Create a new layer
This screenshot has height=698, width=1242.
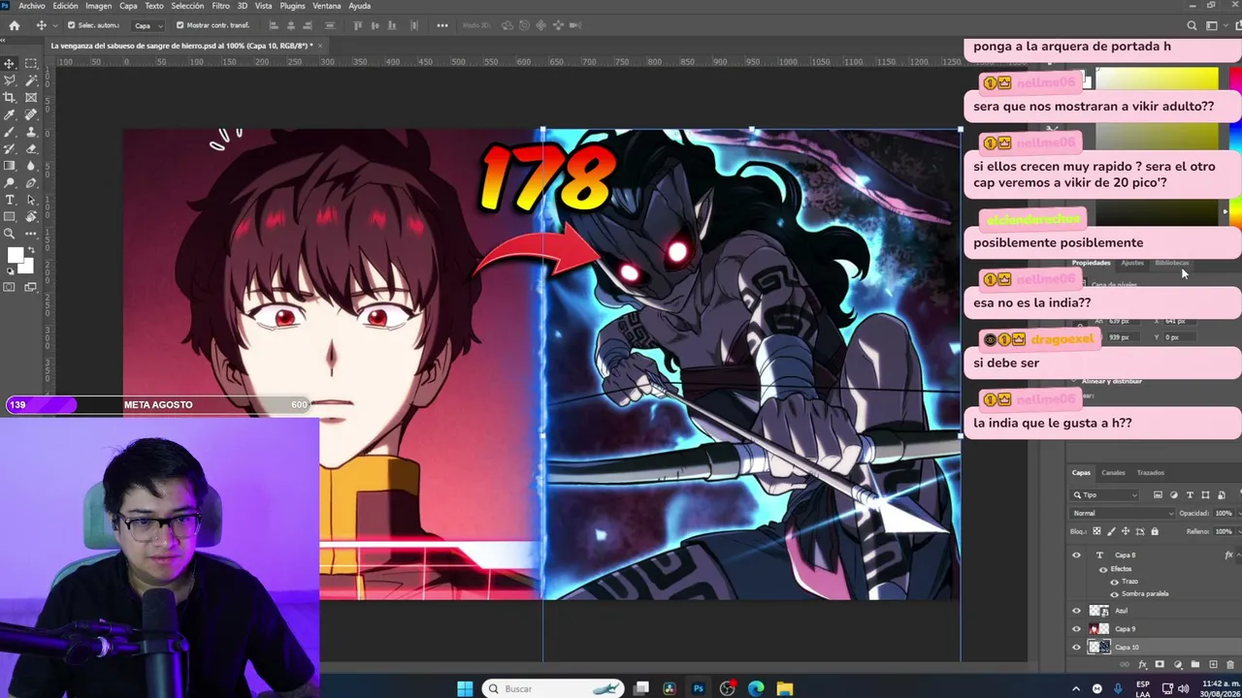pyautogui.click(x=1213, y=665)
